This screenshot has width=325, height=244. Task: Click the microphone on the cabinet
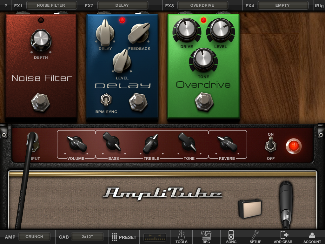pos(286,204)
